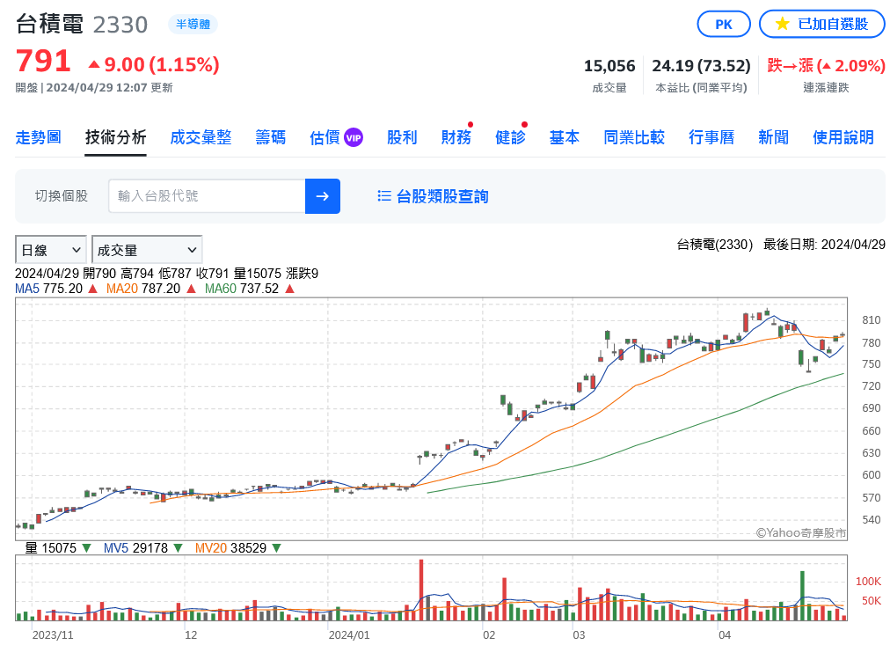Switch to the 走勢圖 tab
This screenshot has height=645, width=890.
coord(38,137)
